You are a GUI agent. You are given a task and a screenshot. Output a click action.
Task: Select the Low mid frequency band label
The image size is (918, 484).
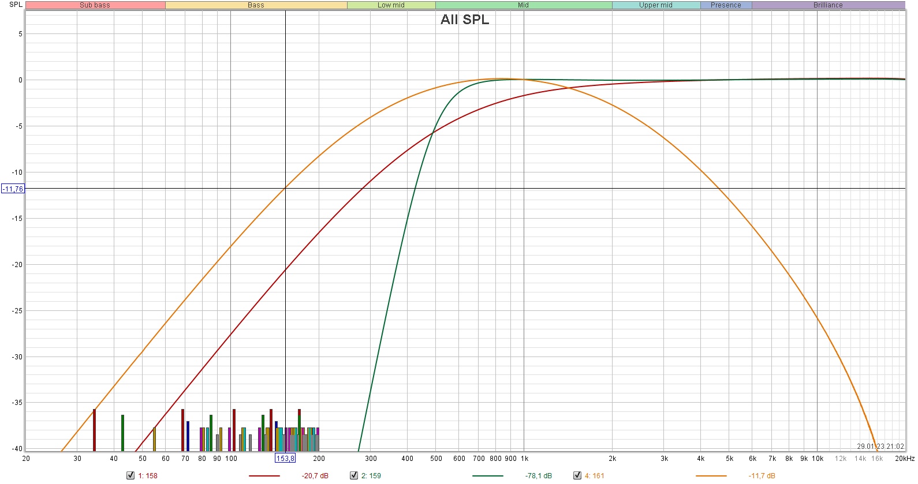(391, 5)
